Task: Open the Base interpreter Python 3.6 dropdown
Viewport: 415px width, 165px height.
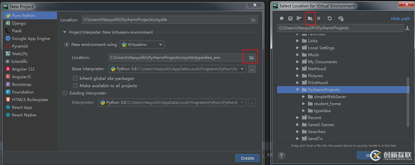Action: tap(177, 69)
